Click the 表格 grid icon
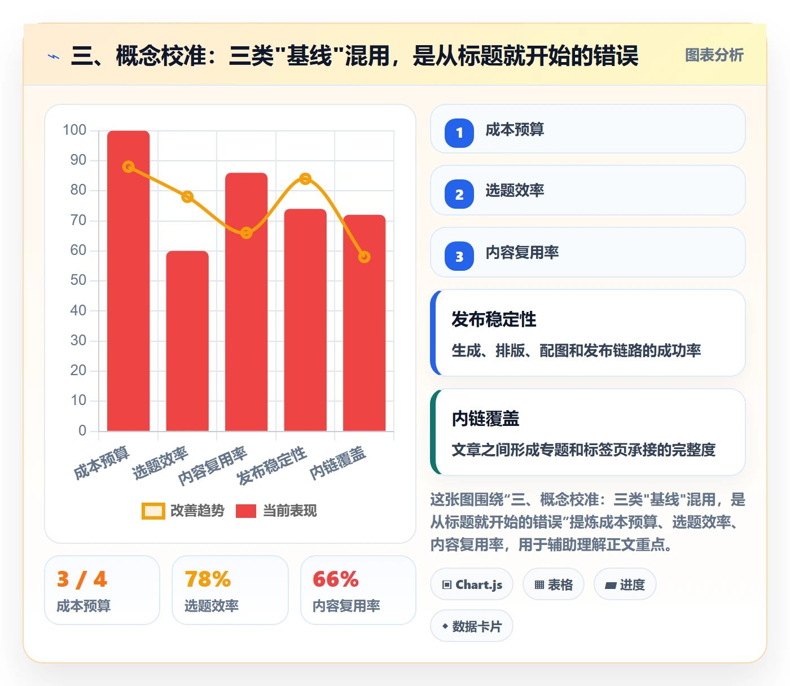The image size is (790, 686). tap(539, 585)
